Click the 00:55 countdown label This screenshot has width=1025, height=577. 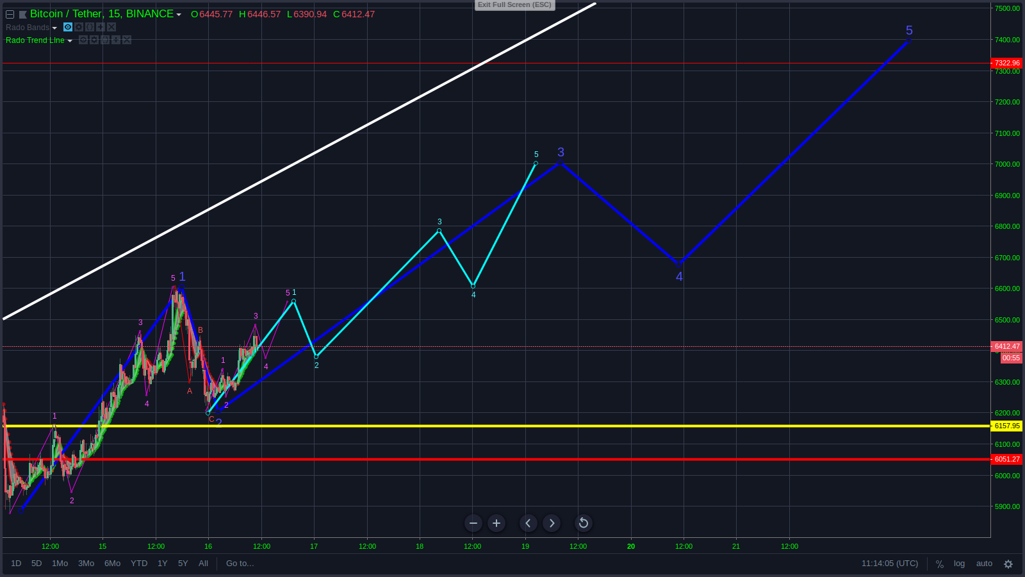coord(1012,358)
